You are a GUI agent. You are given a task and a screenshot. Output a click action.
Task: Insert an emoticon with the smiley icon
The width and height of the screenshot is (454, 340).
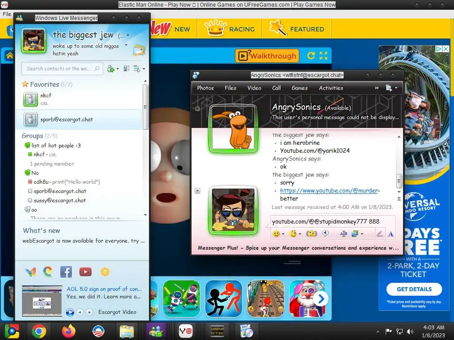276,234
